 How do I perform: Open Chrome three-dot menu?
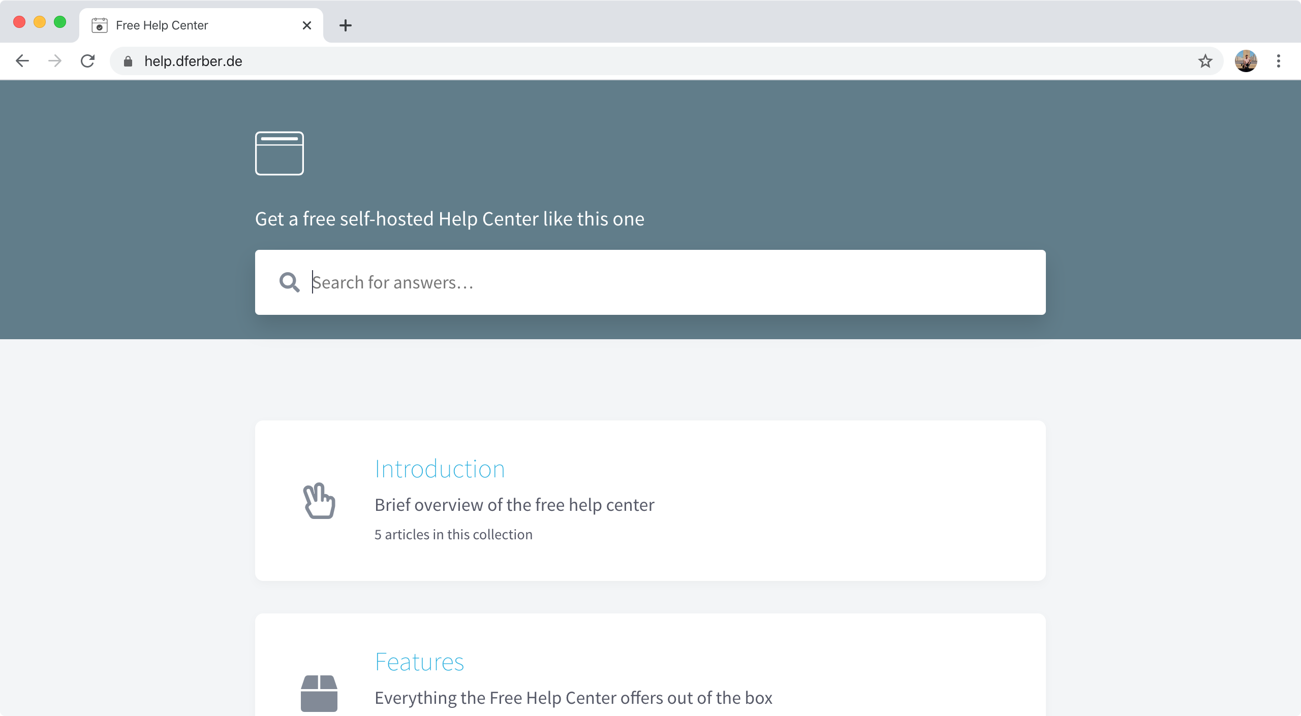point(1278,61)
